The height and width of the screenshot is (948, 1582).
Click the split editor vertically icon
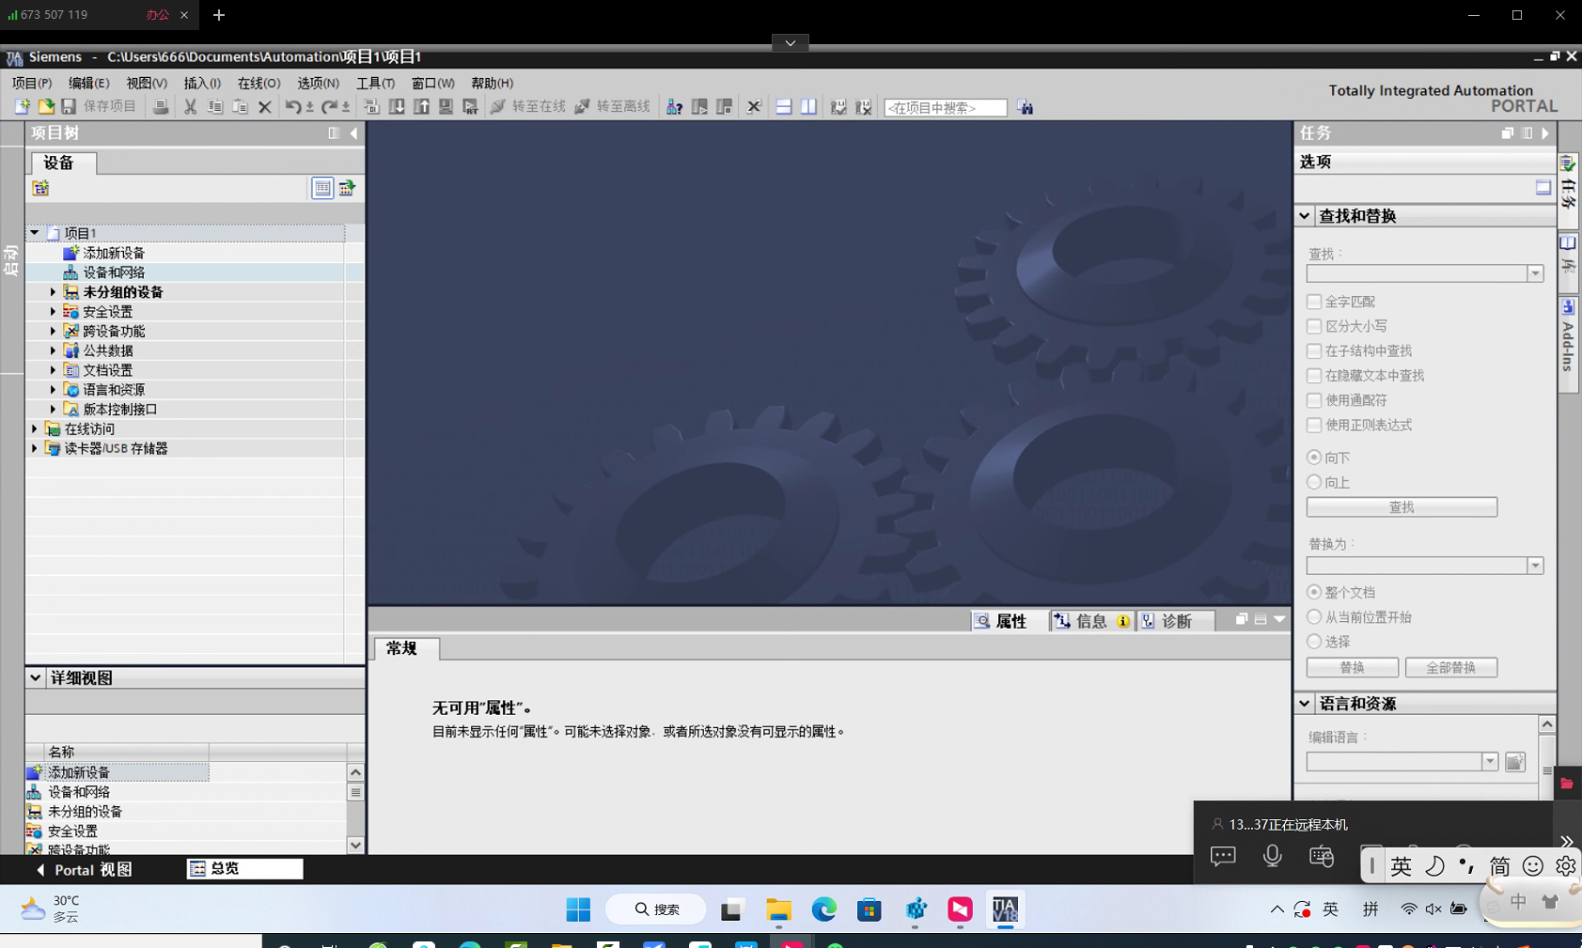point(808,107)
